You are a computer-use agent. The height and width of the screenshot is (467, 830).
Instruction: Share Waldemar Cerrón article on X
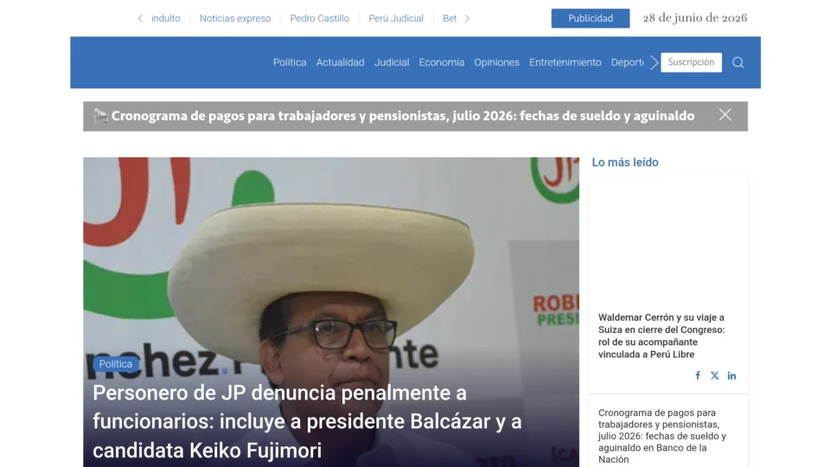tap(715, 375)
